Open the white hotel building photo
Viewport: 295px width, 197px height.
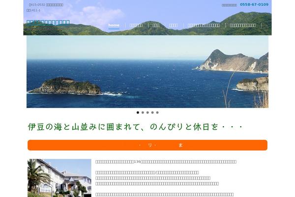tap(59, 178)
